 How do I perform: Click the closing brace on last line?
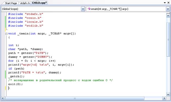(9, 88)
